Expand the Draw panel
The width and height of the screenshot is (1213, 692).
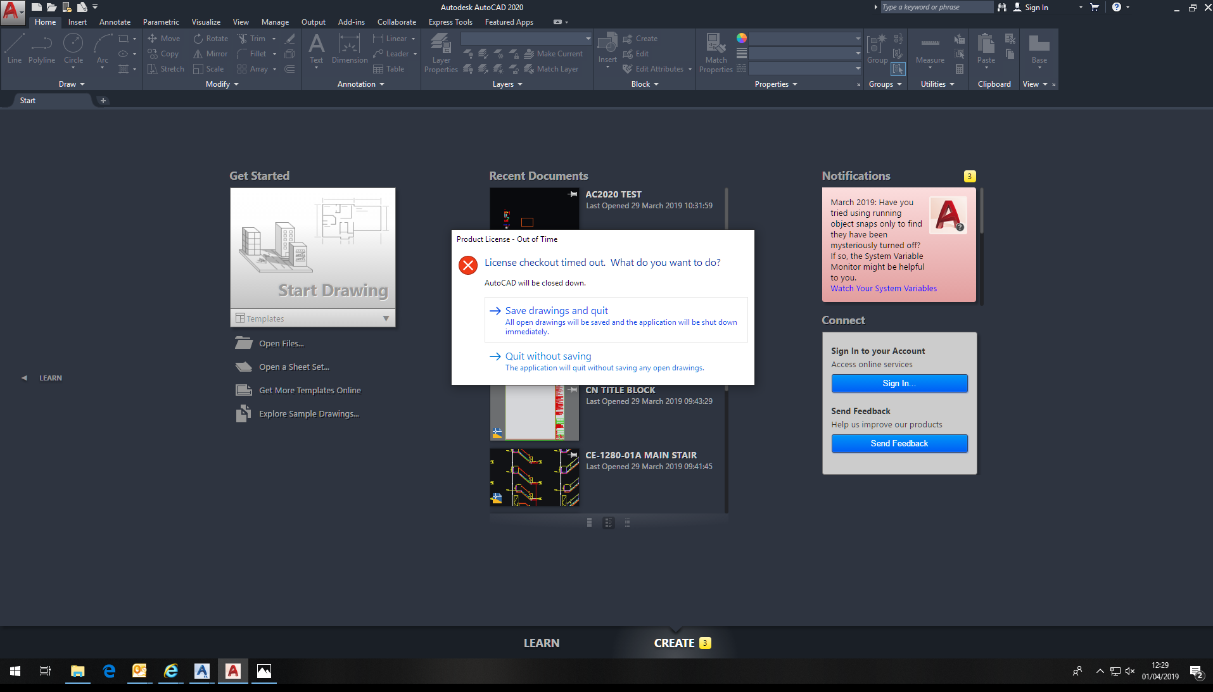pyautogui.click(x=71, y=84)
